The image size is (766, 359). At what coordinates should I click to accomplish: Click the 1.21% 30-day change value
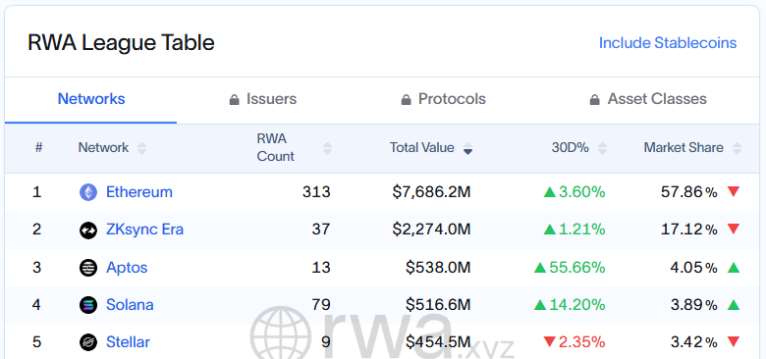(581, 230)
